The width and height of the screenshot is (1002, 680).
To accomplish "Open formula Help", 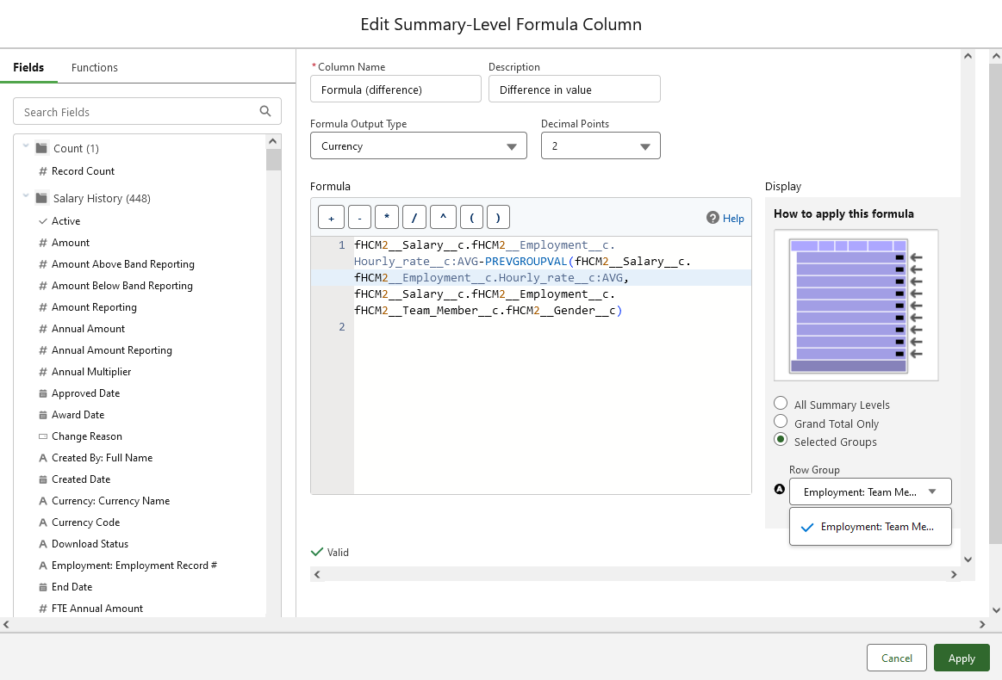I will click(725, 218).
